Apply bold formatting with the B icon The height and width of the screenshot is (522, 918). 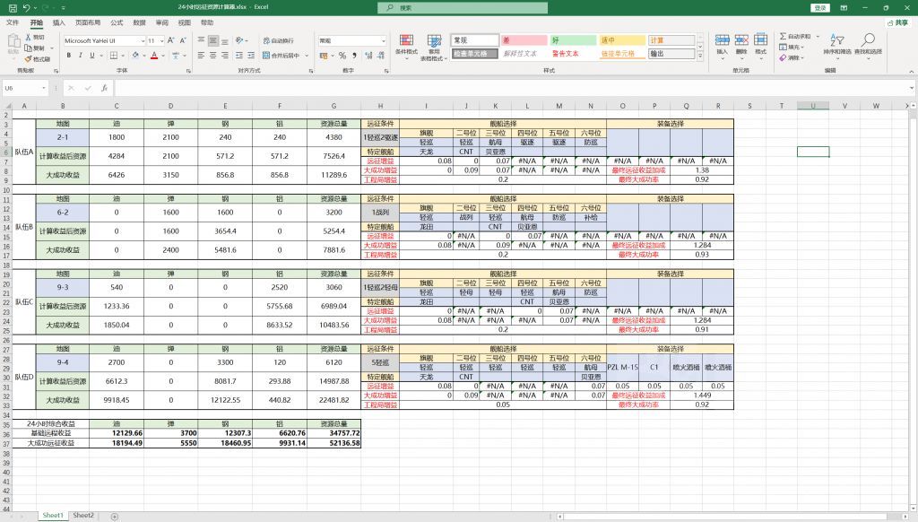click(69, 56)
